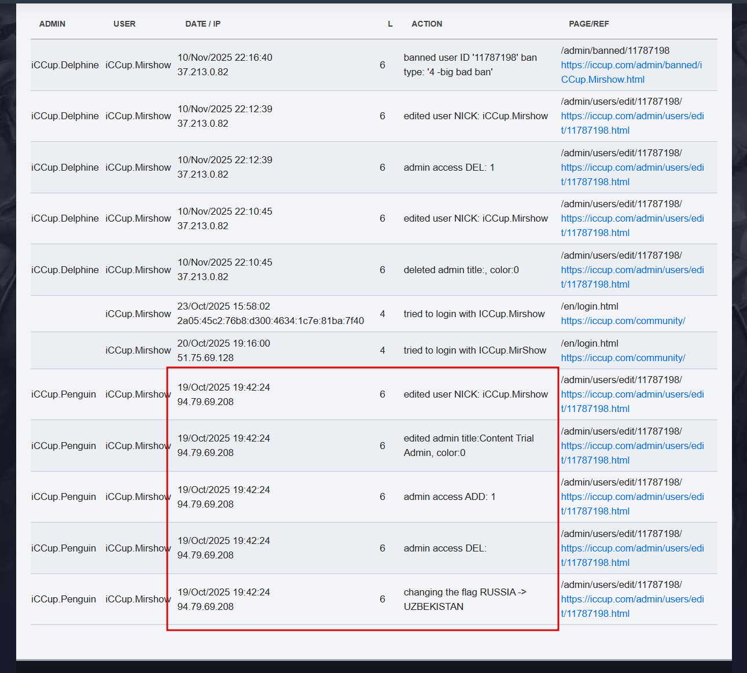The height and width of the screenshot is (673, 747).
Task: Click the ACTION column header
Action: point(427,24)
